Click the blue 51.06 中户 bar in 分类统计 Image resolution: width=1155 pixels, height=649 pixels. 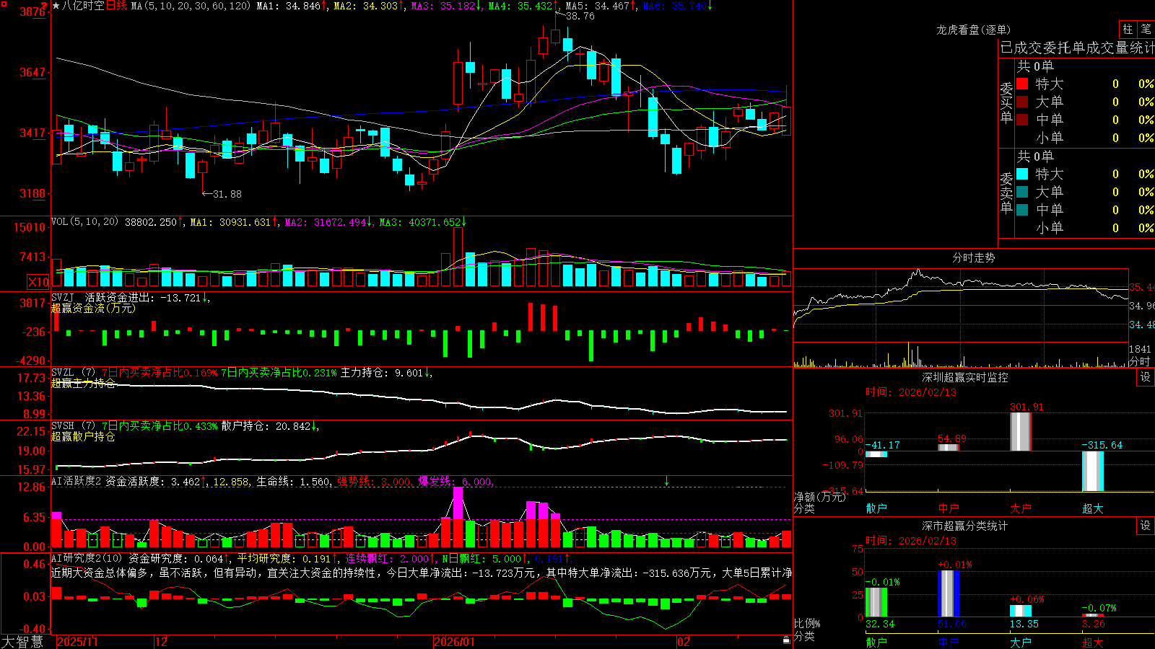click(949, 593)
